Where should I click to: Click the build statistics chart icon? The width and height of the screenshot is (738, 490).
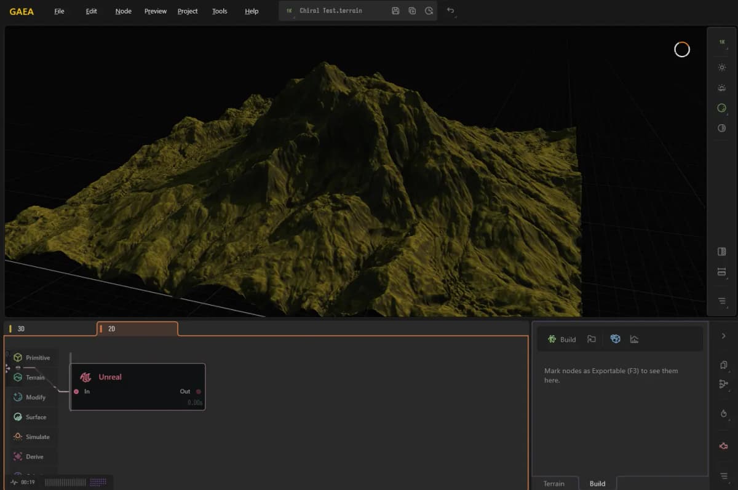coord(634,339)
